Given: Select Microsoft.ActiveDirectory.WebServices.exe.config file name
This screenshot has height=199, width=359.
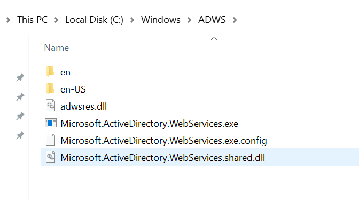Looking at the screenshot, I should click(163, 141).
